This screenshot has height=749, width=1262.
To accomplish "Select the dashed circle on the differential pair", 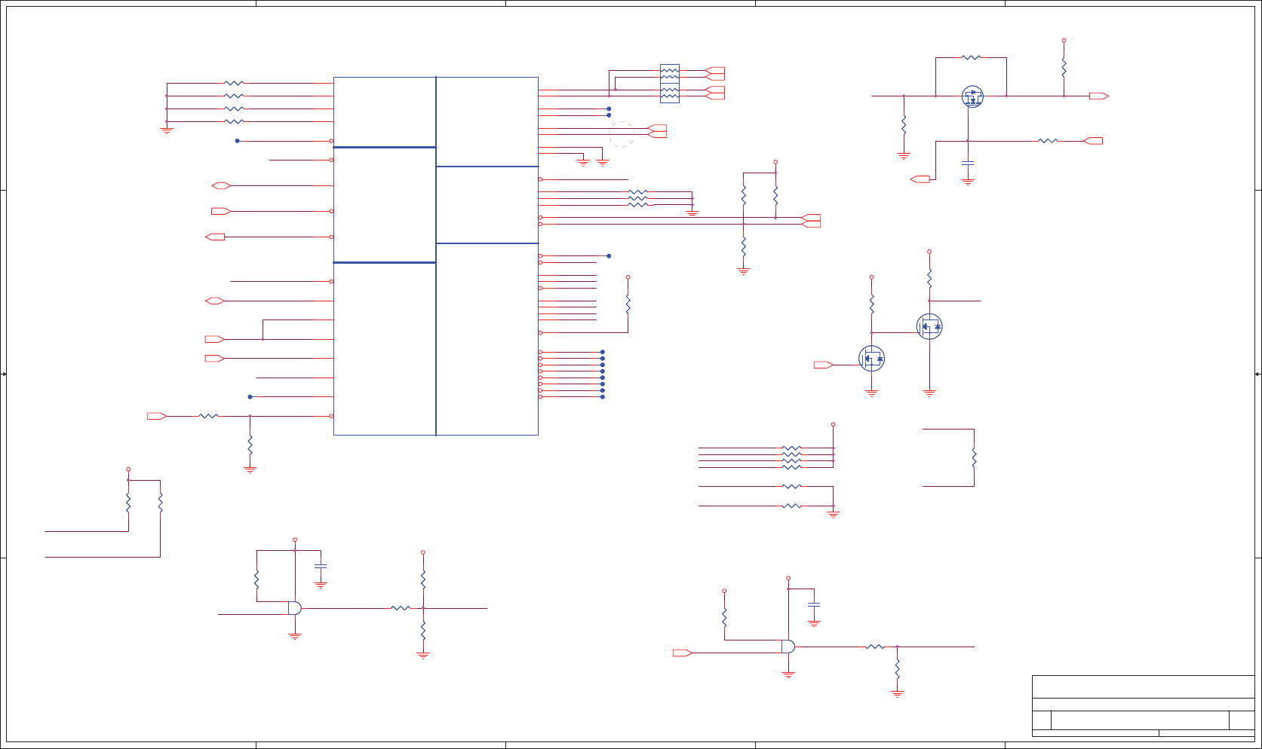I will 622,134.
